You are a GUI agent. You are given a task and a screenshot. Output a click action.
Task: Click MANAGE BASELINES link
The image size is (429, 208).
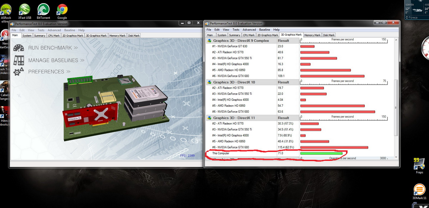pos(56,60)
